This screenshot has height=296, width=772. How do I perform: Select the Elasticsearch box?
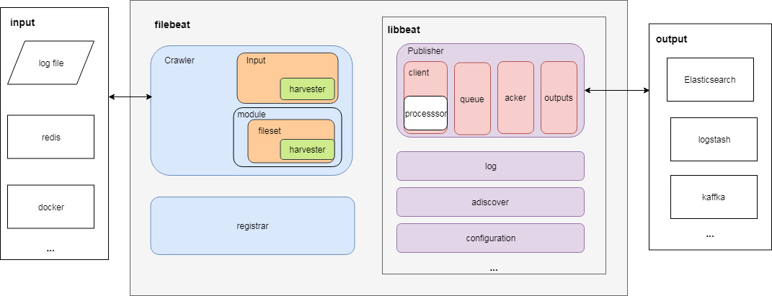[x=710, y=79]
